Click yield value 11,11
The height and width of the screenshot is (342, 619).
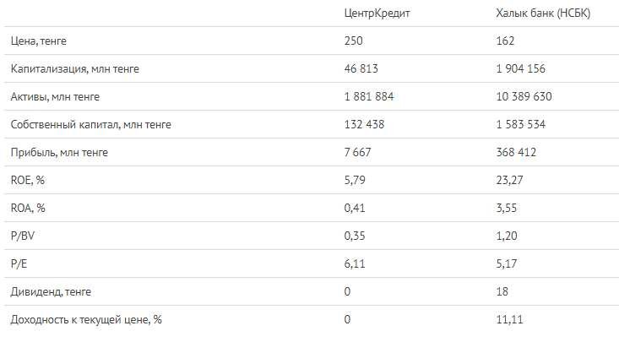(510, 319)
